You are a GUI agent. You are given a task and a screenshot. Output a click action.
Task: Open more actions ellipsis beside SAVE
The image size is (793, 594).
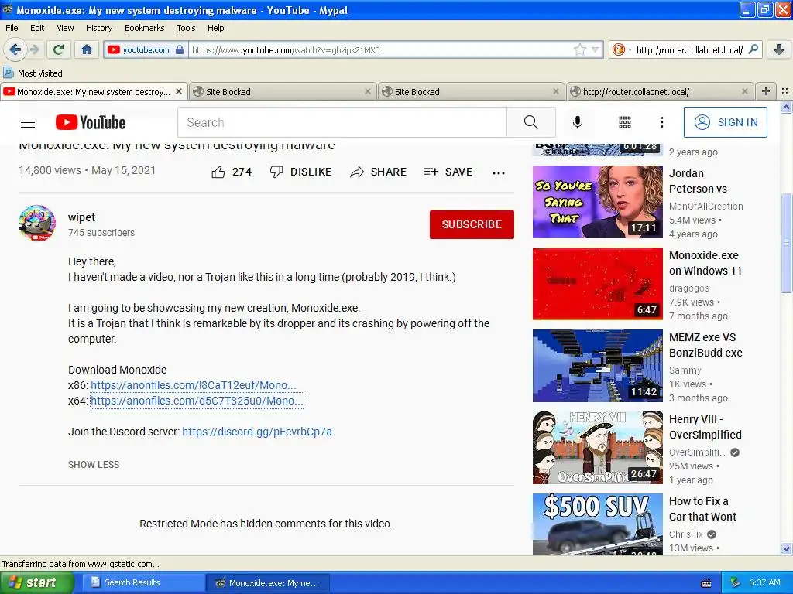pyautogui.click(x=499, y=172)
